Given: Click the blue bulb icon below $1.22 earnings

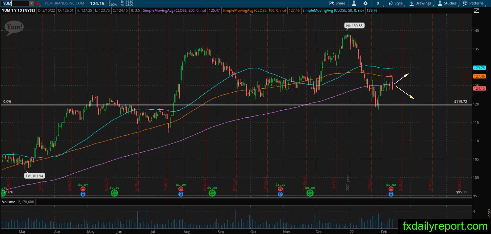Looking at the screenshot, I should click(280, 194).
